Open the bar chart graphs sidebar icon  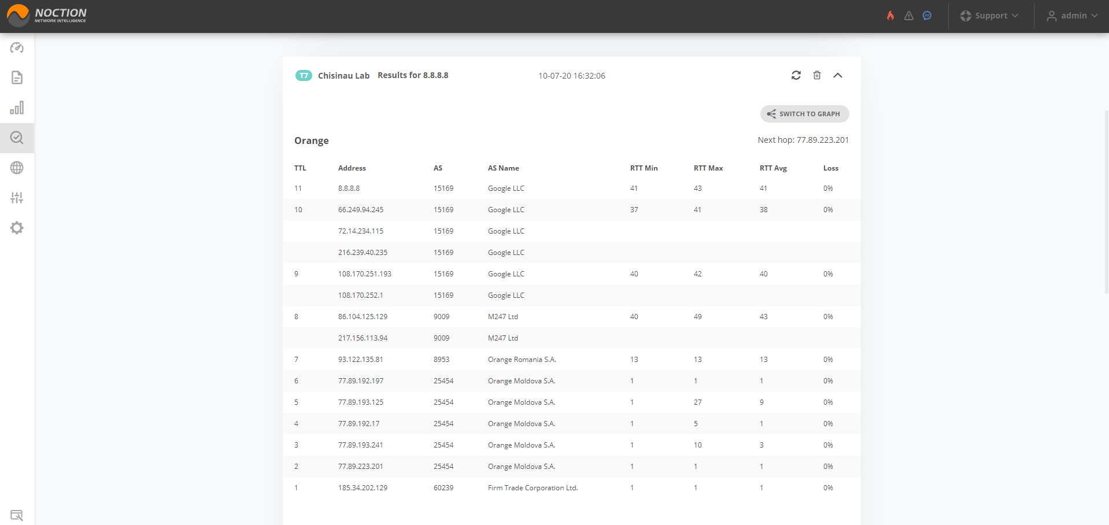click(17, 108)
